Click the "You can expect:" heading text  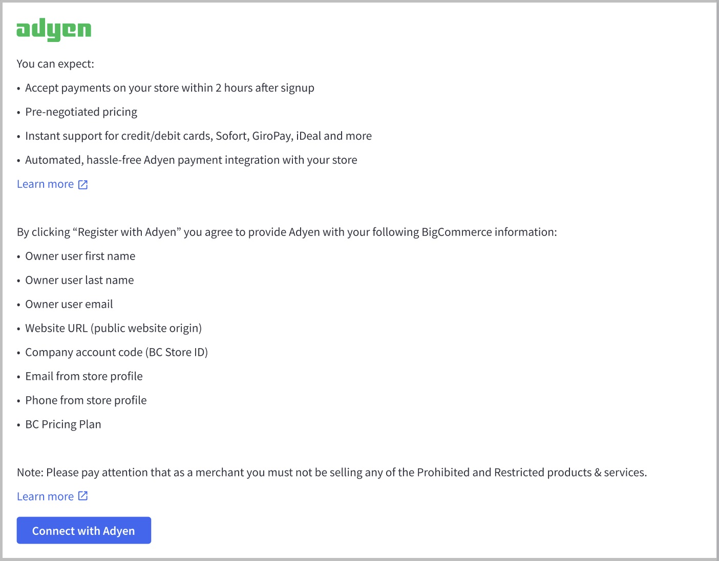[55, 64]
